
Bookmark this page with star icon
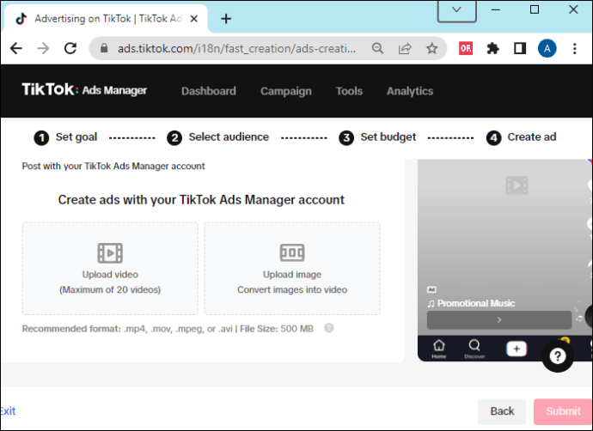click(431, 48)
